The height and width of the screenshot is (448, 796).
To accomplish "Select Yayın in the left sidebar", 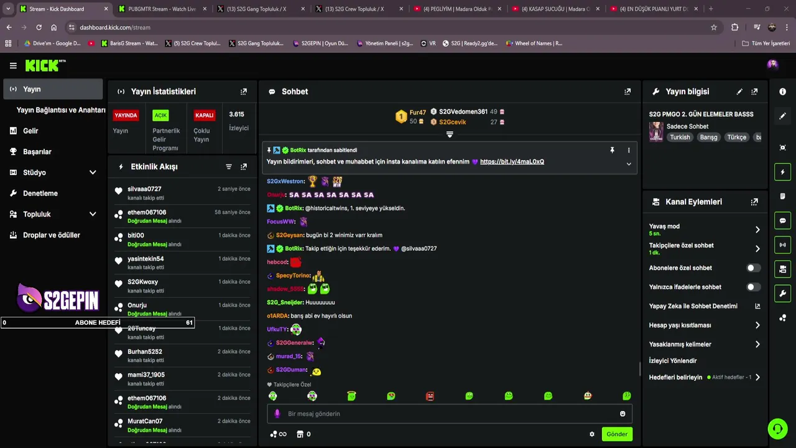I will 53,89.
